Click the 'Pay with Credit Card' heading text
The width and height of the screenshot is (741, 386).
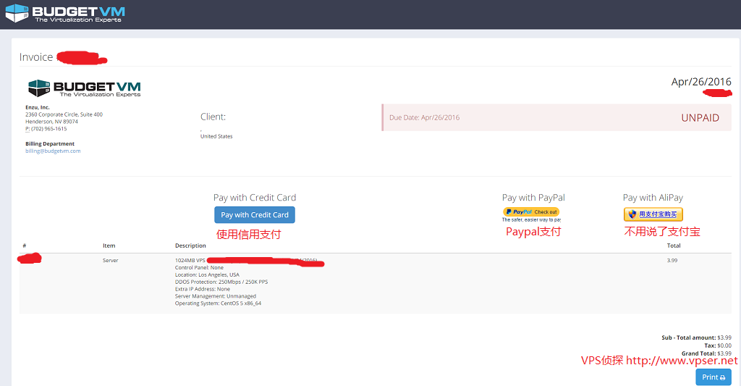(x=255, y=198)
